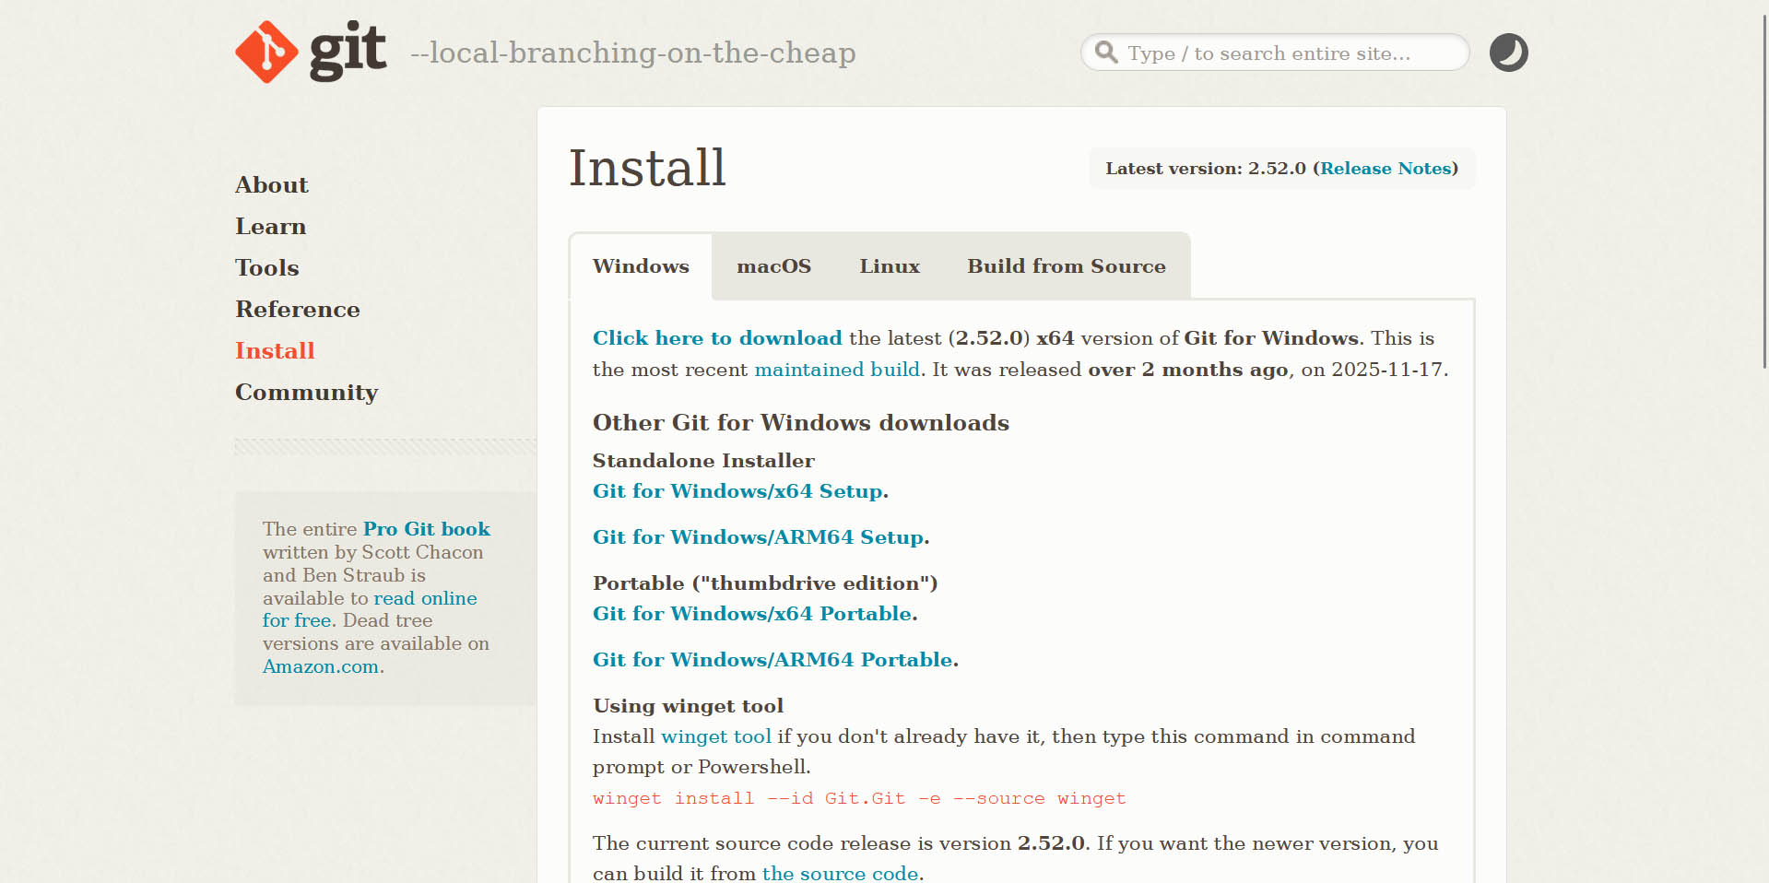The image size is (1769, 883).
Task: Open the Release Notes link
Action: click(x=1386, y=169)
